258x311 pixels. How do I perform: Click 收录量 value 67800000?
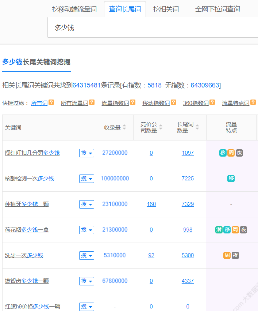[x=115, y=281]
